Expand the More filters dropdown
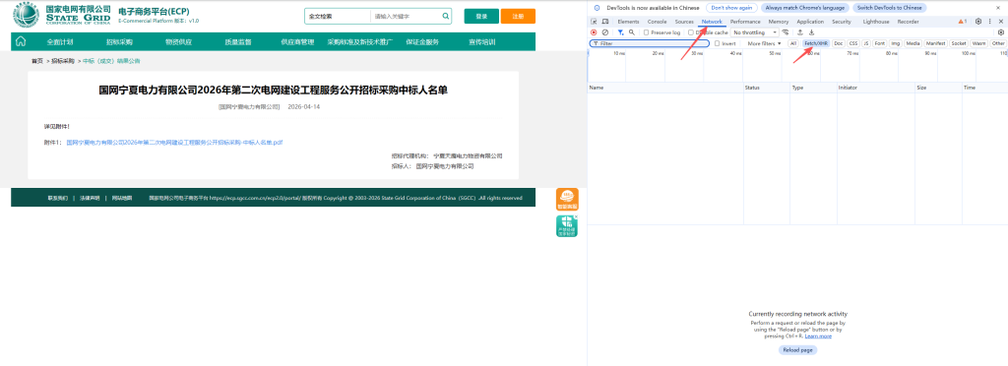Screen dimensions: 1008x366 [764, 43]
